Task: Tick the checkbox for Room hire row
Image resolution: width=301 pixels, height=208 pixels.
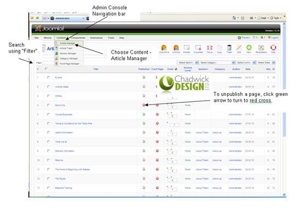Action: pos(49,105)
